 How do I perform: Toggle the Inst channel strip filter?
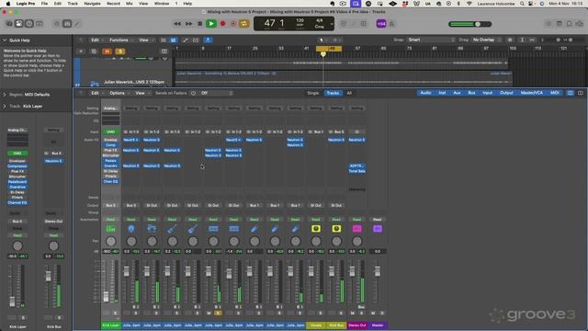(x=442, y=93)
